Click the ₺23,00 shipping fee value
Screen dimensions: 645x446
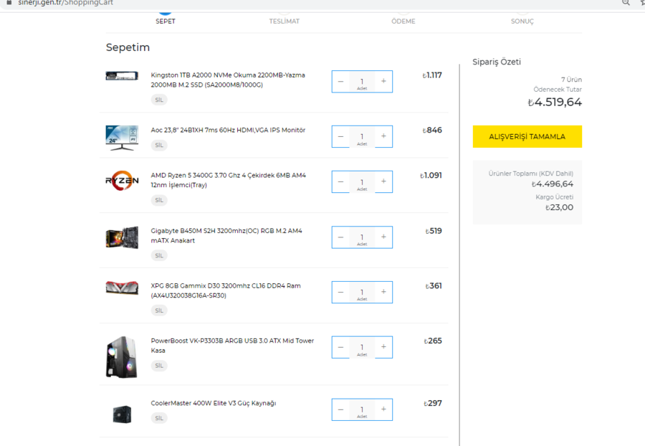coord(559,207)
